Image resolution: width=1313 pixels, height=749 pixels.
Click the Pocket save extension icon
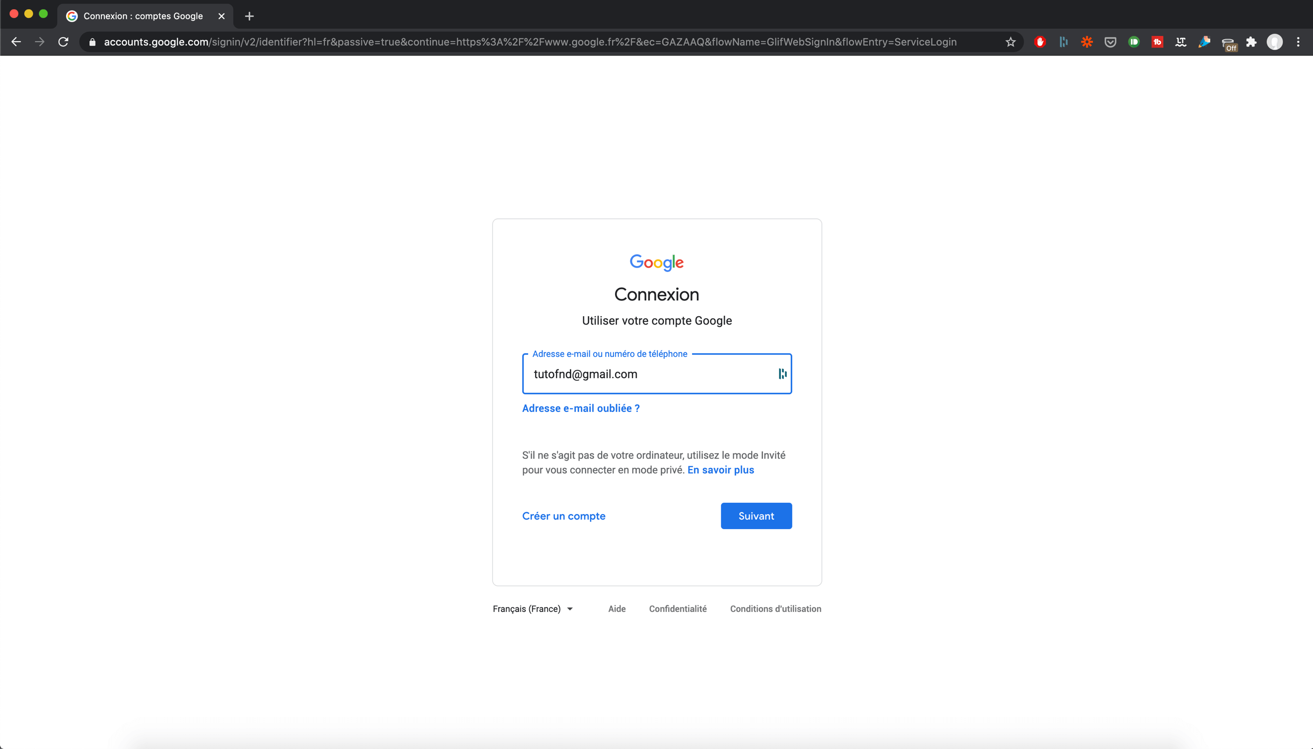point(1110,42)
